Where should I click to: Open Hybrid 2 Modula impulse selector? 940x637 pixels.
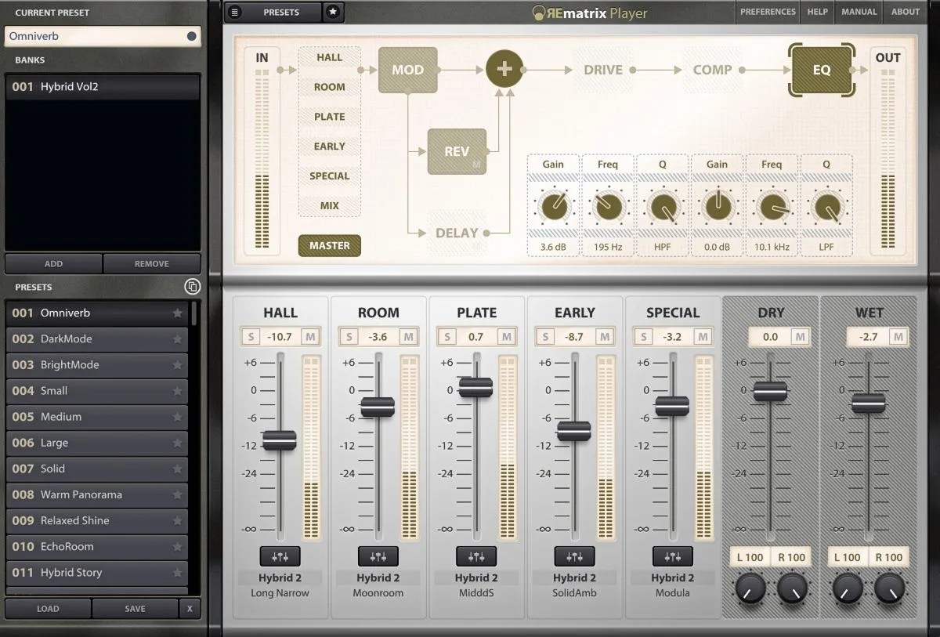point(673,585)
